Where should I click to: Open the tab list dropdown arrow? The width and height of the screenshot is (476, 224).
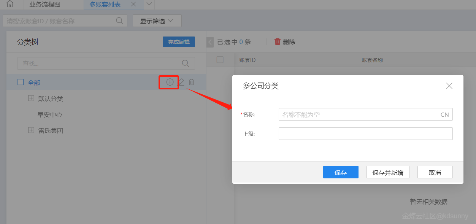[149, 4]
